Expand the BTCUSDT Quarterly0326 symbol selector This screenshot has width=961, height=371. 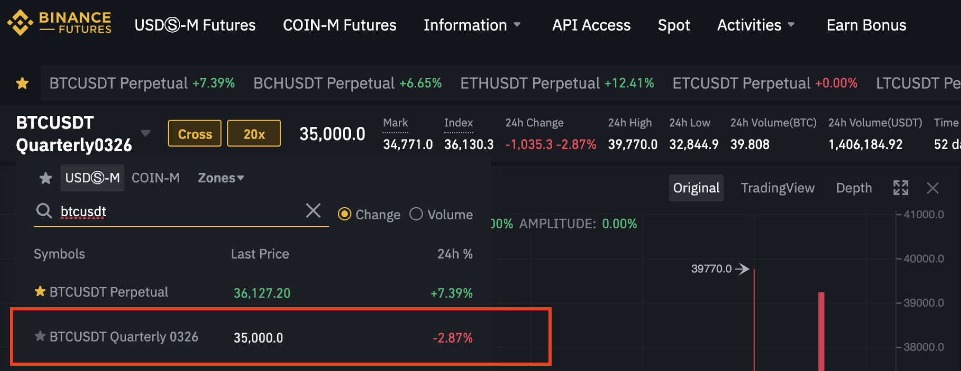[x=146, y=133]
